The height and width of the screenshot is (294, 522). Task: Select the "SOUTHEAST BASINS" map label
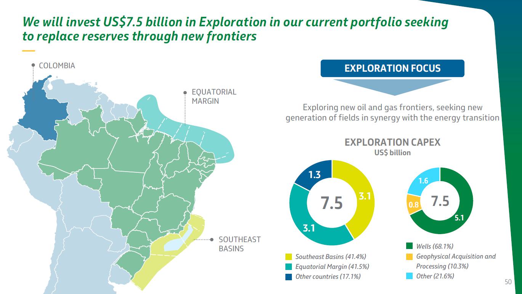coord(240,244)
